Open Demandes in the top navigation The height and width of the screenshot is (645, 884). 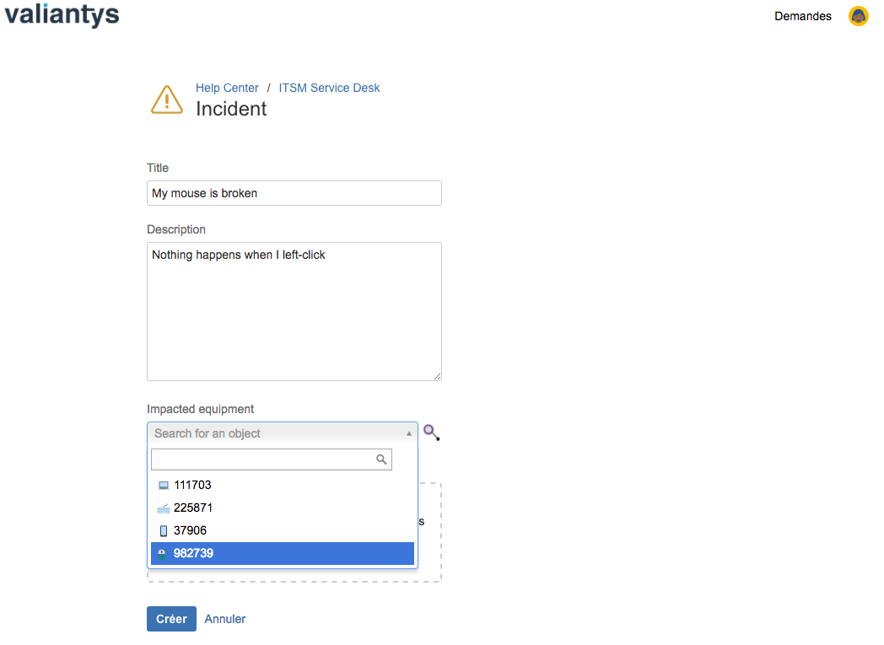803,16
